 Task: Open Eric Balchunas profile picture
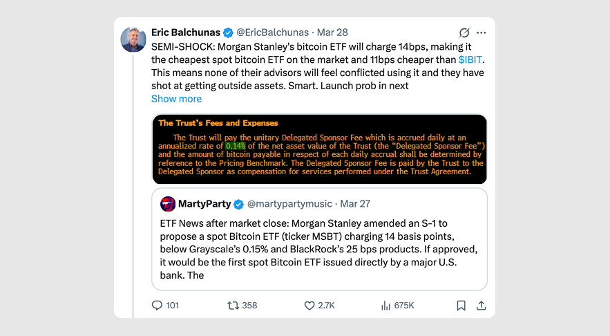tap(133, 39)
